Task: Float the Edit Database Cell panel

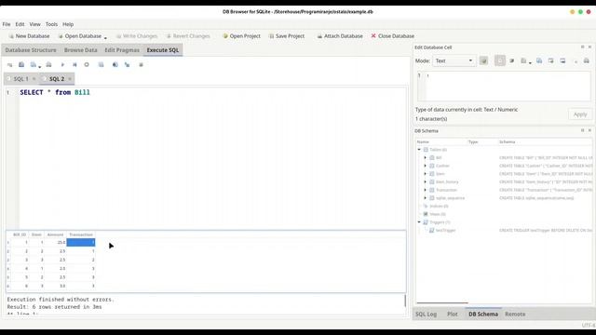Action: point(582,47)
